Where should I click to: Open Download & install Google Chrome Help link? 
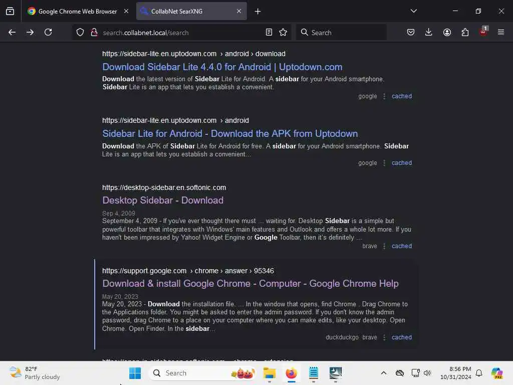pyautogui.click(x=250, y=284)
